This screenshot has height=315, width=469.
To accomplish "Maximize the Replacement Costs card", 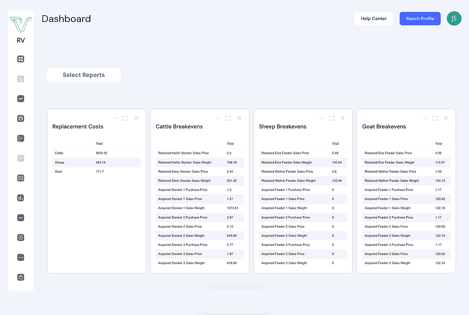I will point(125,118).
